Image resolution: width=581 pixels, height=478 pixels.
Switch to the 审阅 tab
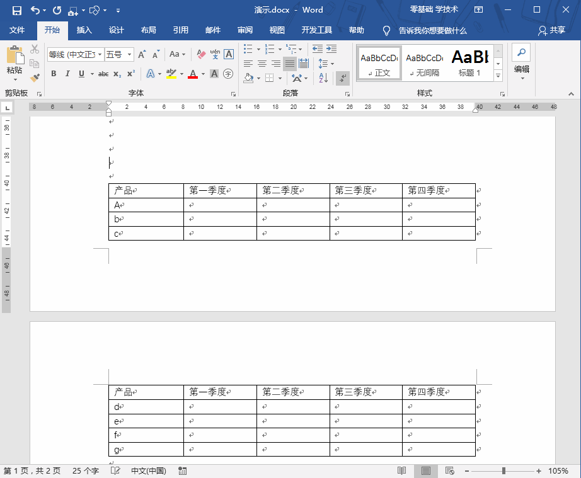tap(245, 30)
